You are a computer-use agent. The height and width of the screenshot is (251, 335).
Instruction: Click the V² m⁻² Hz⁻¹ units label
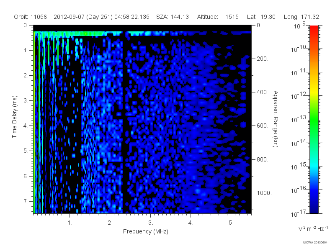tap(313, 228)
